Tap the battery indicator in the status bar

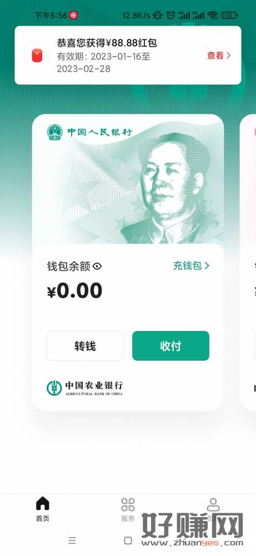point(229,15)
